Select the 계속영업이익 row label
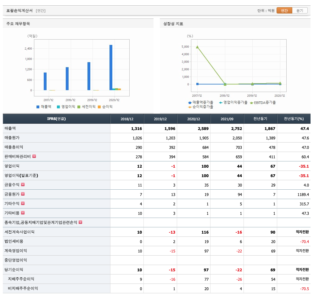314x298 pixels. 16,251
